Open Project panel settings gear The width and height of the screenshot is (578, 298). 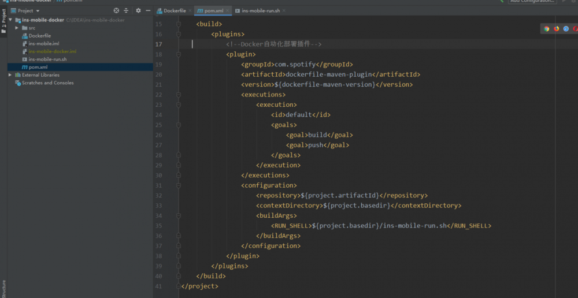point(138,10)
